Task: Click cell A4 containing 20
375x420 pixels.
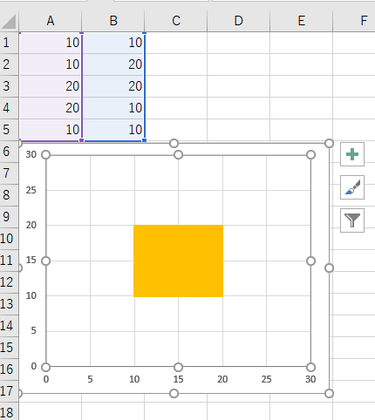Action: [x=51, y=108]
